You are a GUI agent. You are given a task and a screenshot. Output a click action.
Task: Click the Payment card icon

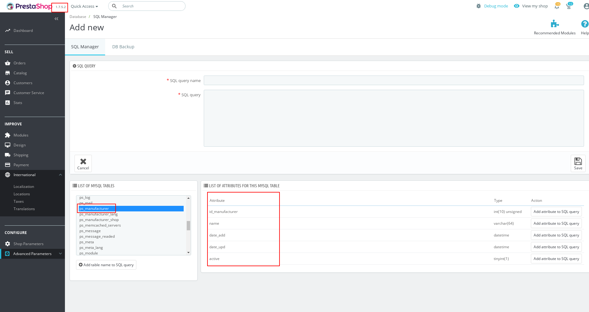pos(8,165)
